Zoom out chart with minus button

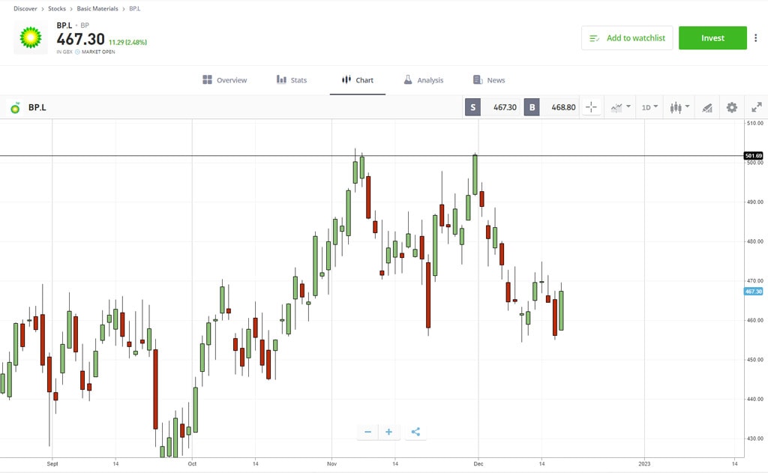pos(367,432)
